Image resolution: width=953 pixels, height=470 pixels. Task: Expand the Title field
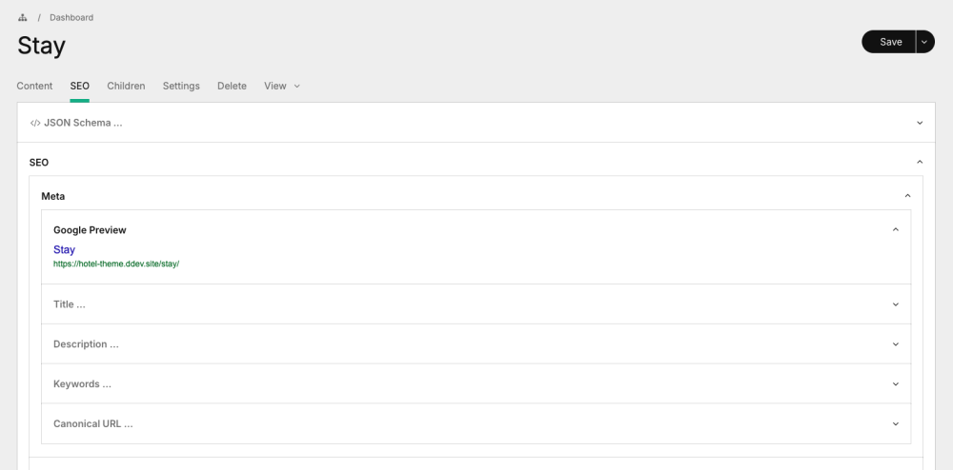[70, 304]
